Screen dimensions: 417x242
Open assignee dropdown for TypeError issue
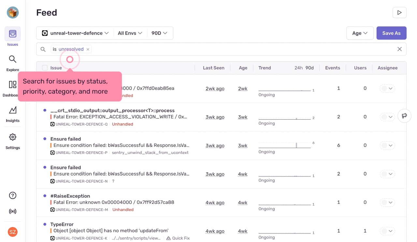click(387, 231)
